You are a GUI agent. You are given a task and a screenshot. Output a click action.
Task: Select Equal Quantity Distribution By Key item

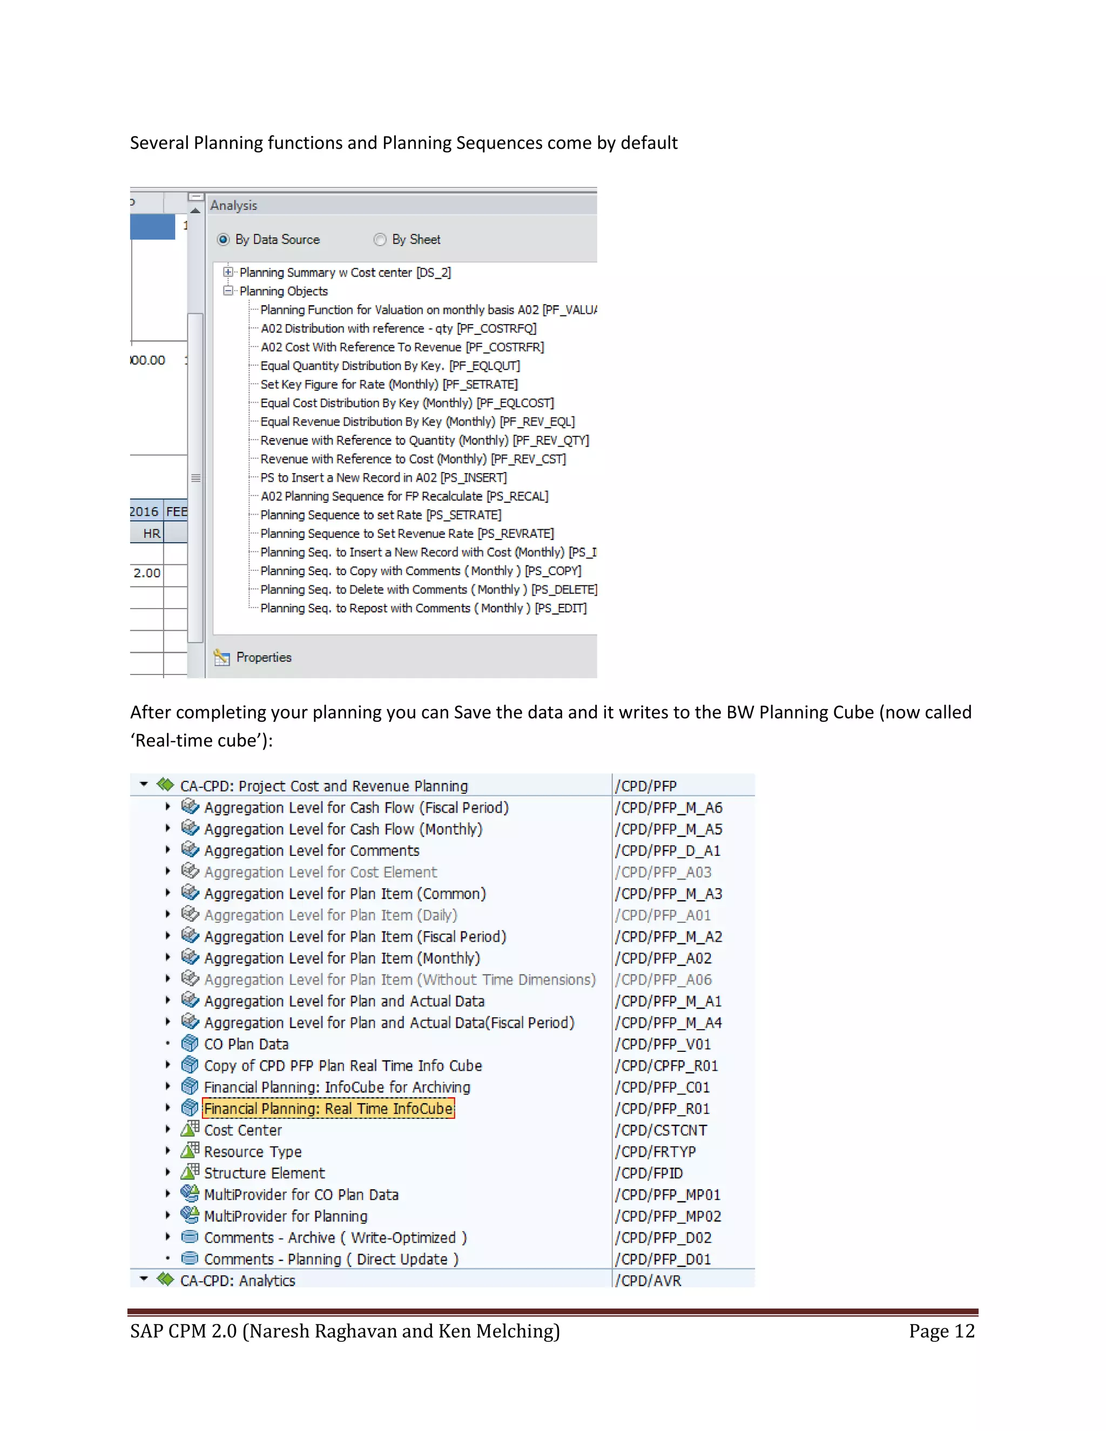click(390, 366)
